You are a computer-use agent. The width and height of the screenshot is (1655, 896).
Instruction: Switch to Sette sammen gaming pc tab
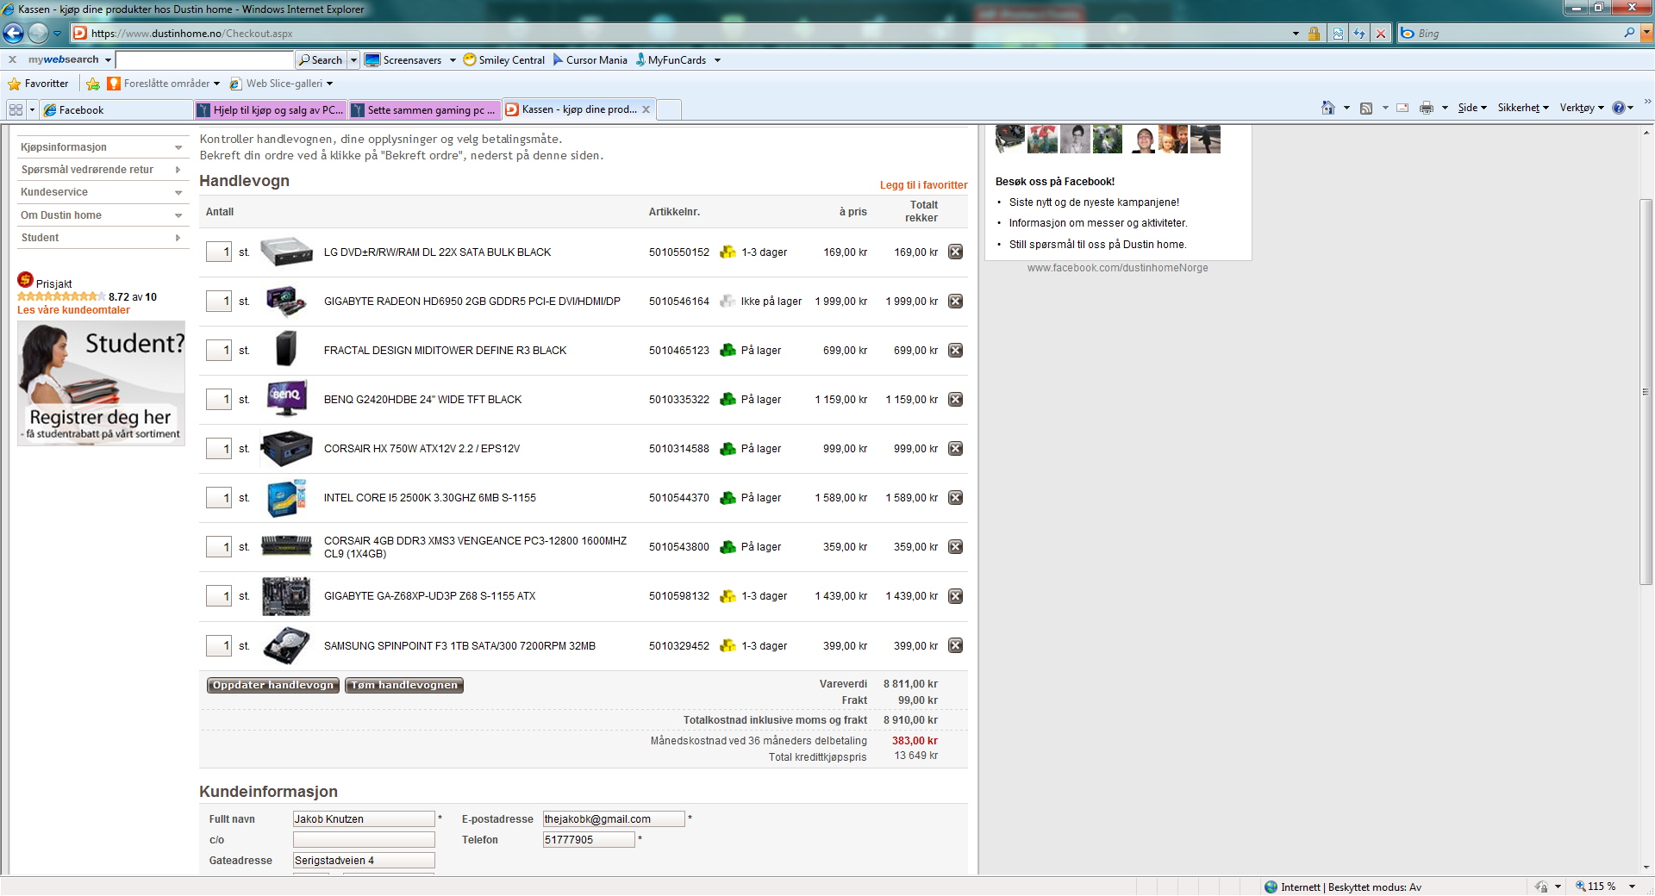pos(424,109)
